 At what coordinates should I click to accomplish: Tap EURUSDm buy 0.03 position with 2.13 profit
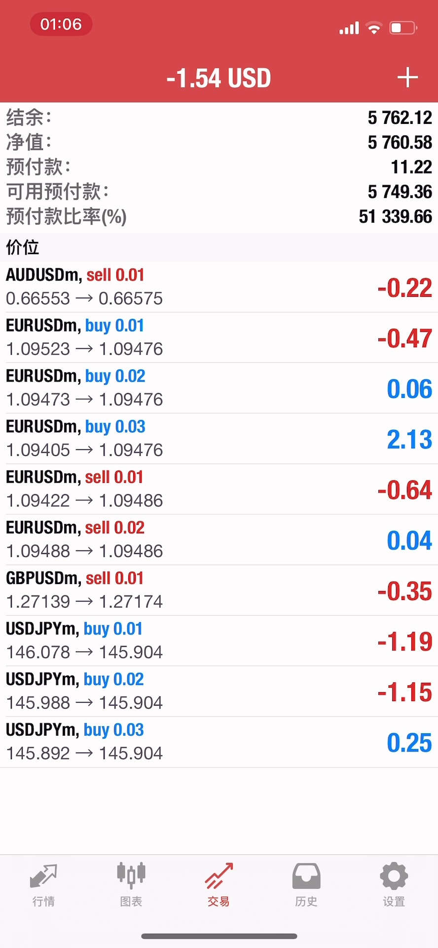point(219,438)
